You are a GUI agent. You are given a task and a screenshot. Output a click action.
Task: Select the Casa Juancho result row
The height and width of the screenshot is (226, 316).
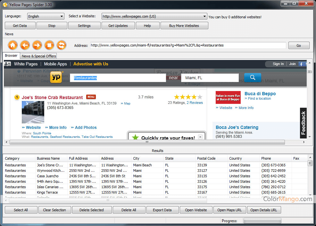(x=155, y=176)
